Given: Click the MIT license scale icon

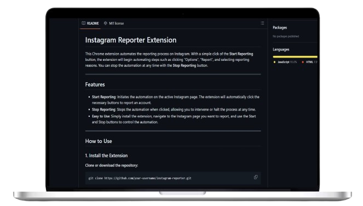Looking at the screenshot, I should (105, 23).
